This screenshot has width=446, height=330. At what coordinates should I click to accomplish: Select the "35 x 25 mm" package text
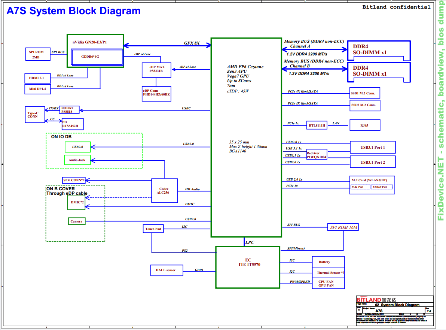239,142
